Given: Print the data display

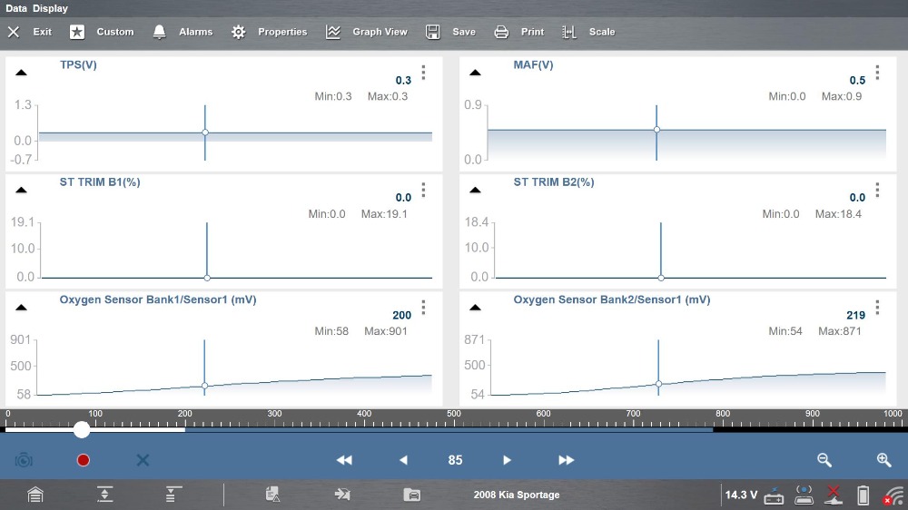Looking at the screenshot, I should pyautogui.click(x=519, y=32).
